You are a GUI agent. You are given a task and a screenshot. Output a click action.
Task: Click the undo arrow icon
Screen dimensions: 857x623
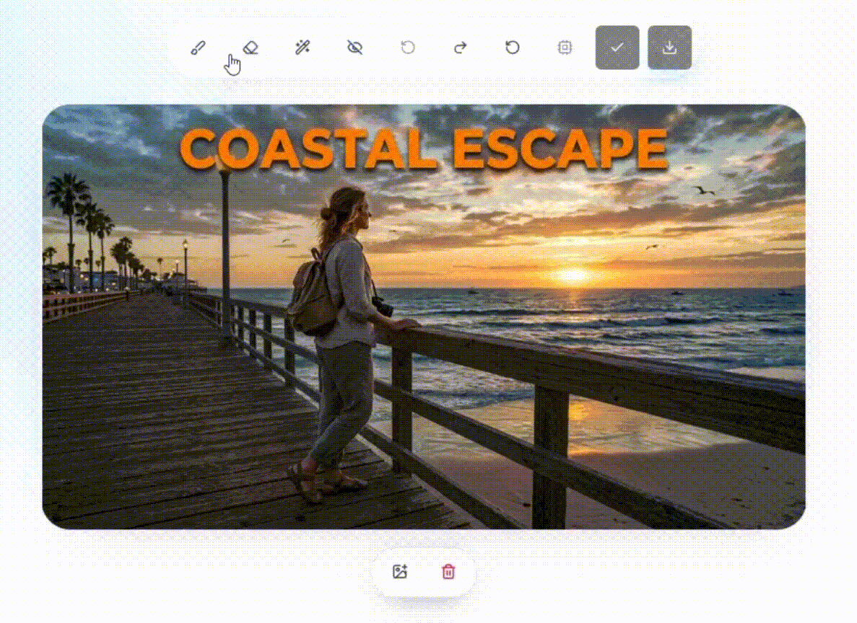[x=408, y=48]
